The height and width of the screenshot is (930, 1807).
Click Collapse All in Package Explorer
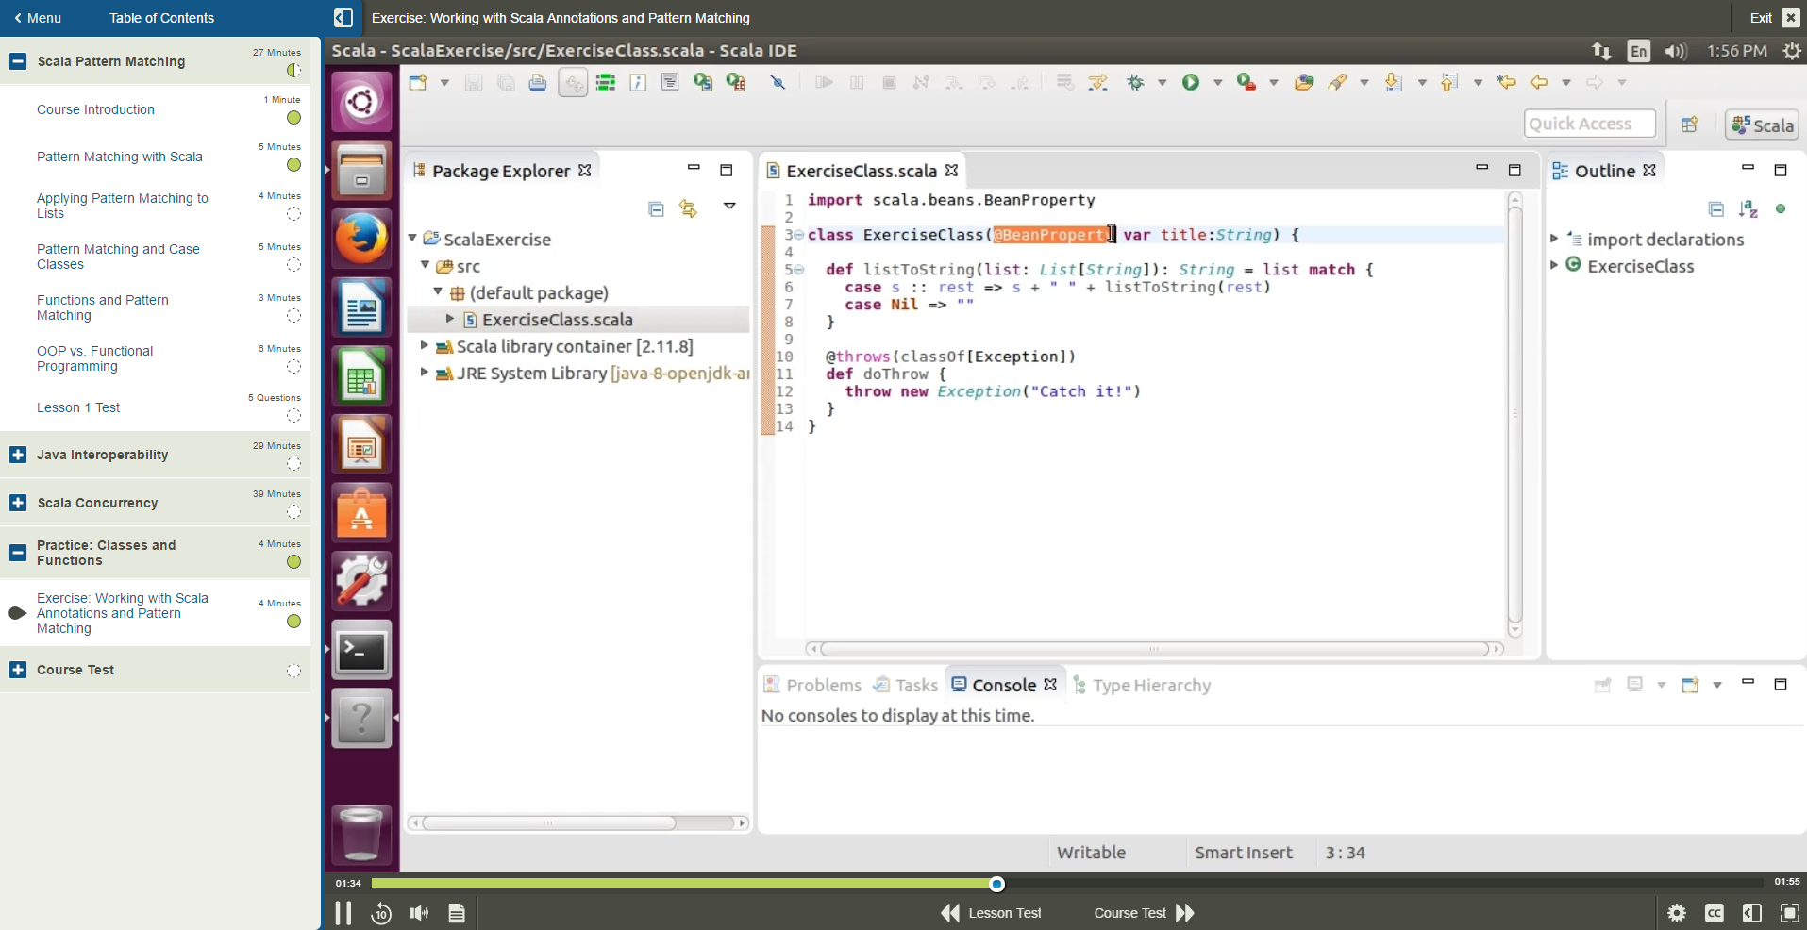[x=656, y=208]
